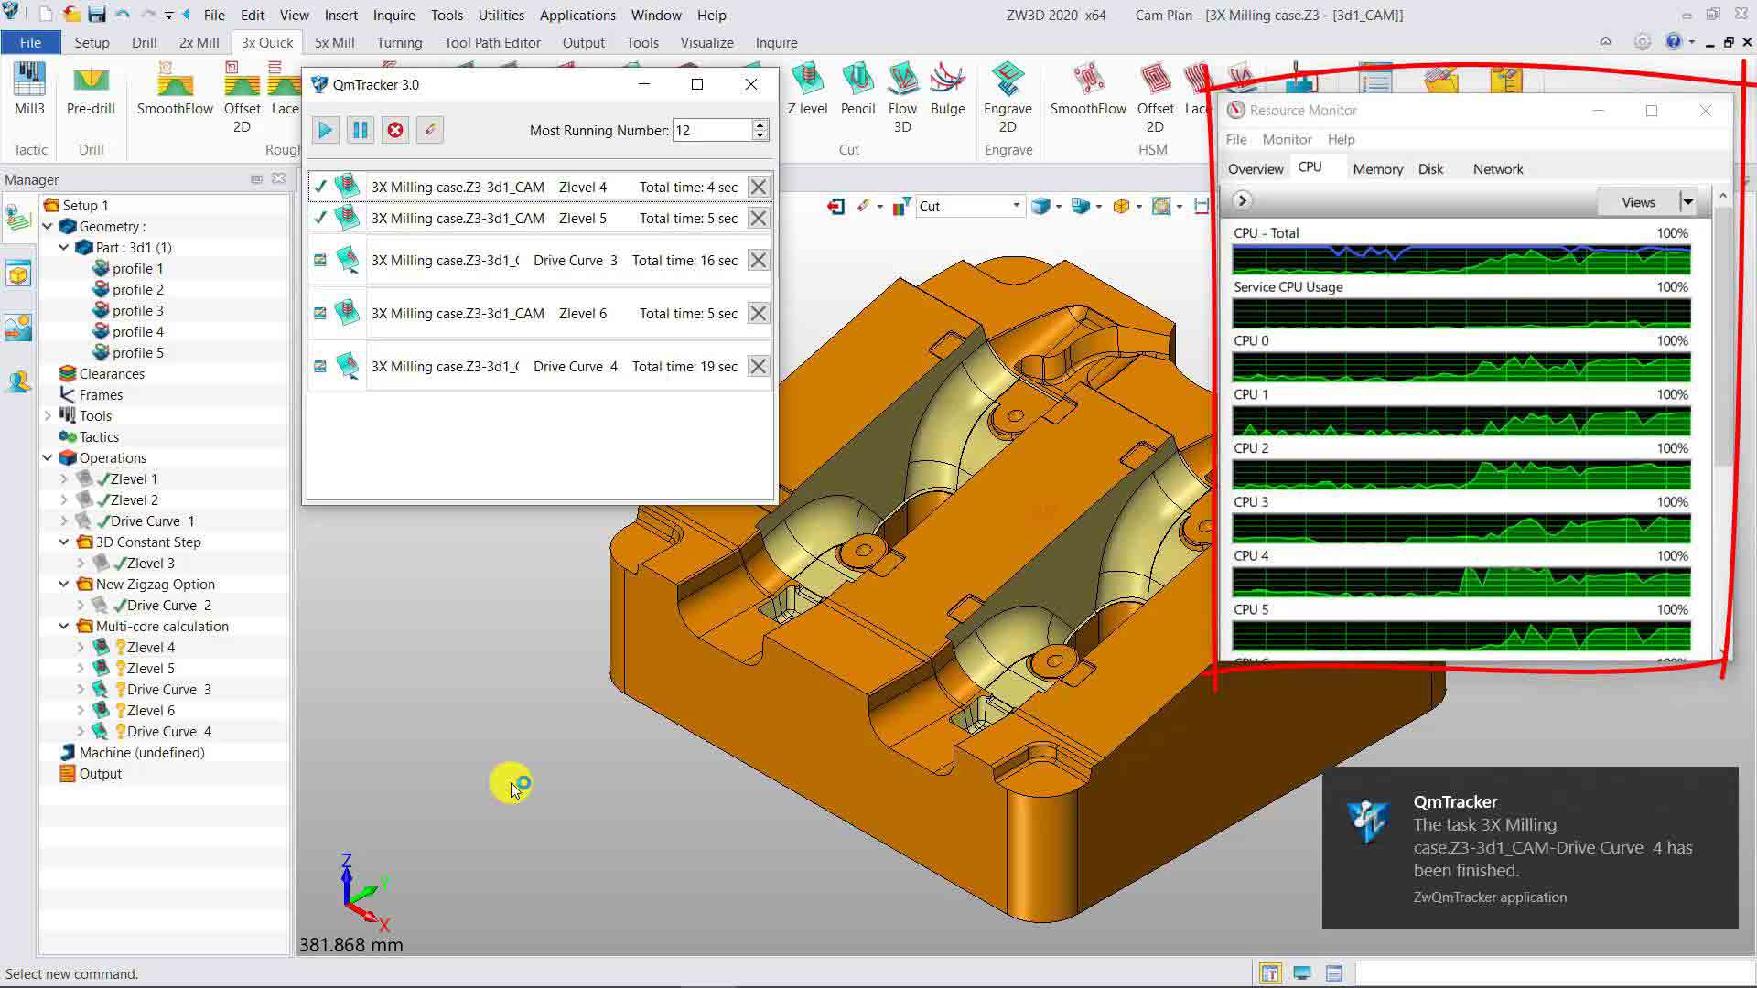Switch to the 5x Mill ribbon tab

(x=334, y=43)
